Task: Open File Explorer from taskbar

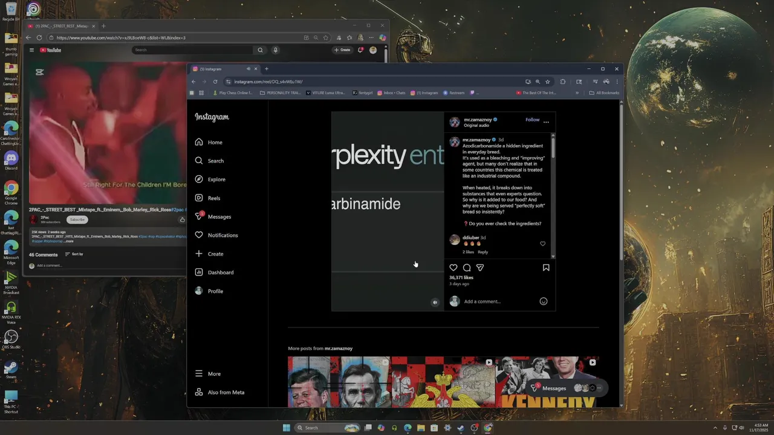Action: click(x=421, y=428)
